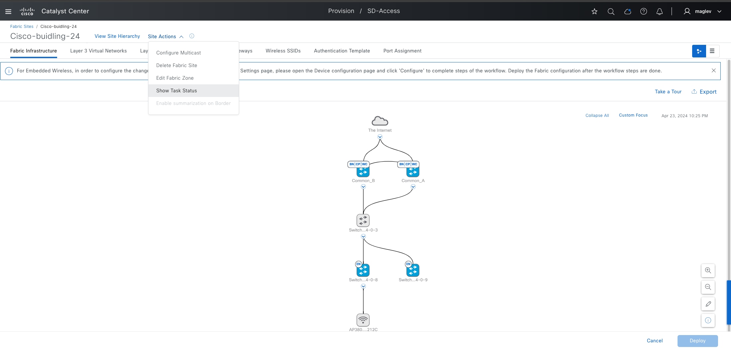Collapse the chevron under The Internet

(x=380, y=137)
